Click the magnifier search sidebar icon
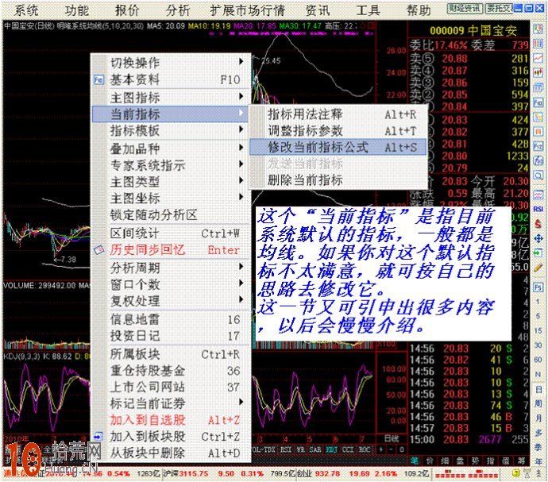 pyautogui.click(x=538, y=175)
